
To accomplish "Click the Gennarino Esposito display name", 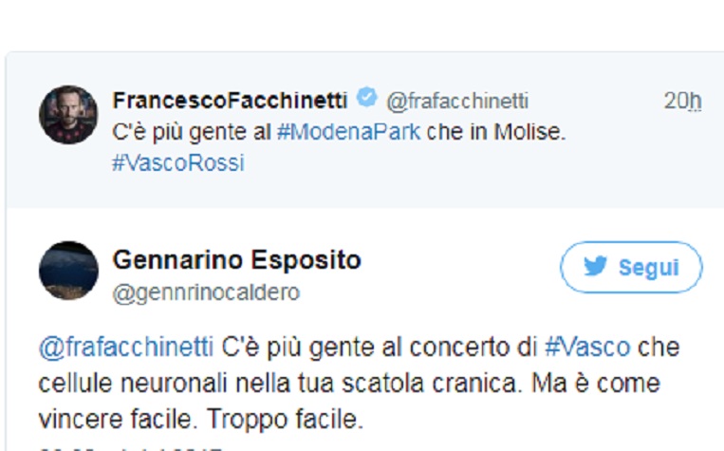I will click(x=236, y=259).
